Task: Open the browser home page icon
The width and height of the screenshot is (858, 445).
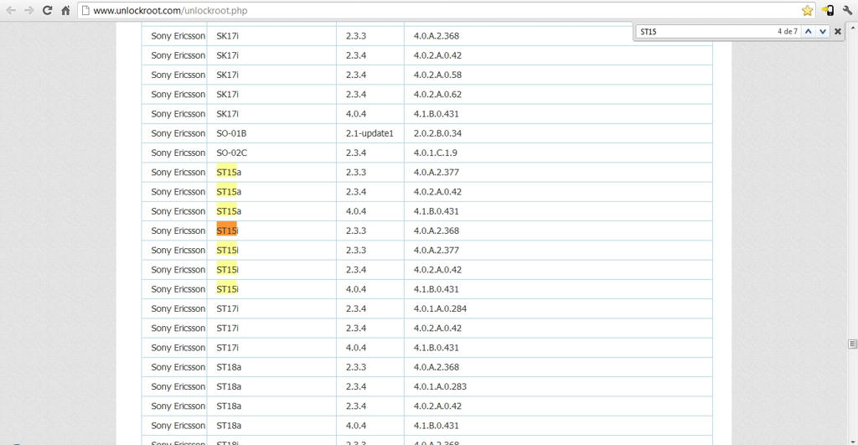Action: [65, 10]
